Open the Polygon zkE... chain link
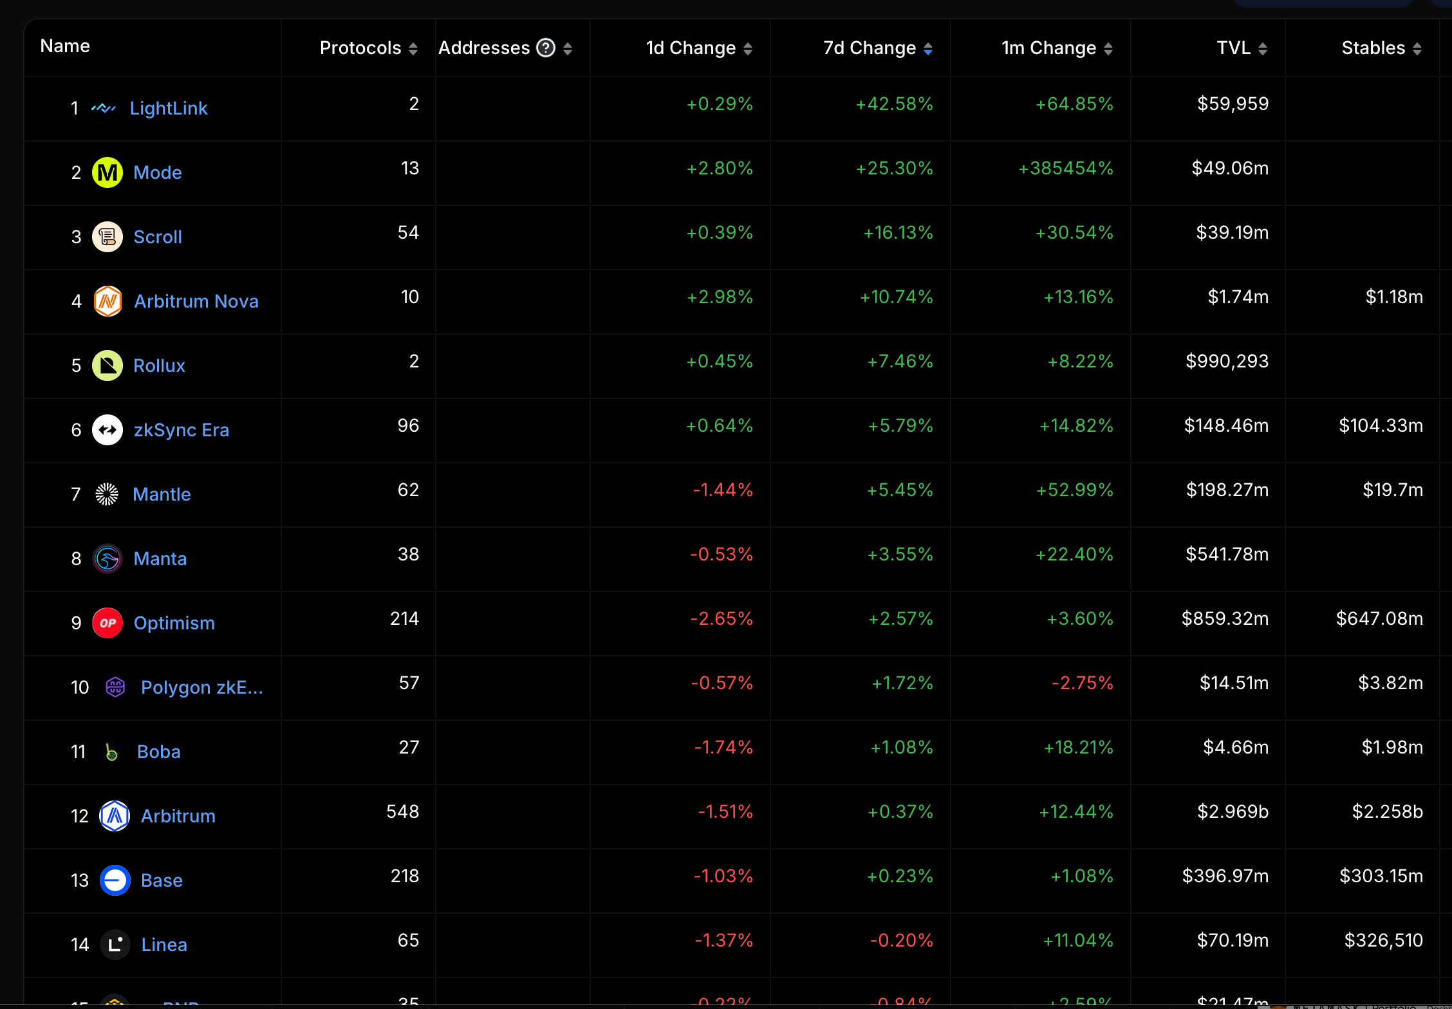Screen dimensions: 1452x1009 tap(201, 687)
